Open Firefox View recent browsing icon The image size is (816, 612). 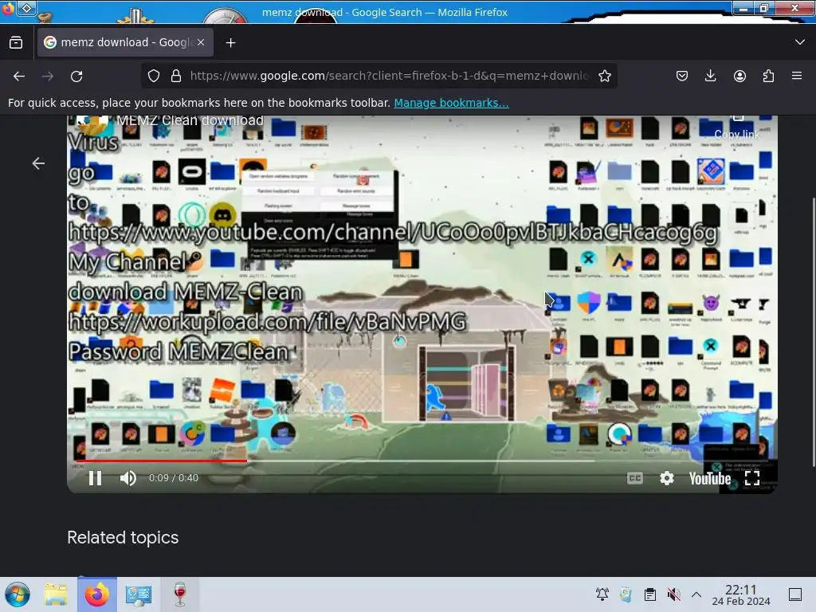coord(16,43)
